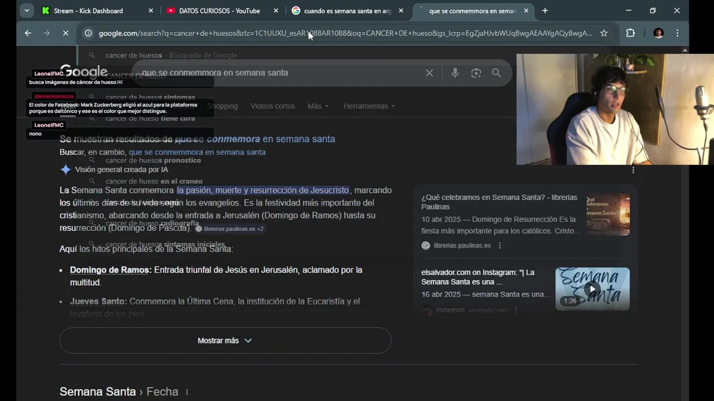
Task: Close the DATOS CURIOSOS YouTube tab
Action: 276,11
